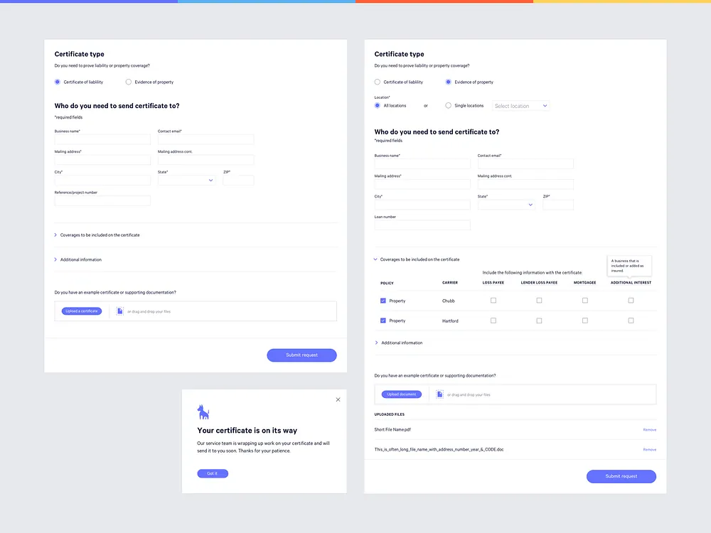Click the Upload a certificate button
Viewport: 711px width, 533px height.
click(80, 311)
